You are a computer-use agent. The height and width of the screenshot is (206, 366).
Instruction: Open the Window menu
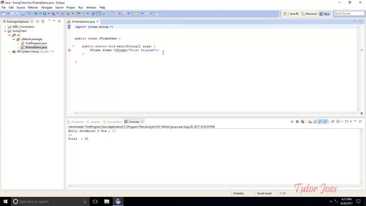[x=91, y=7]
